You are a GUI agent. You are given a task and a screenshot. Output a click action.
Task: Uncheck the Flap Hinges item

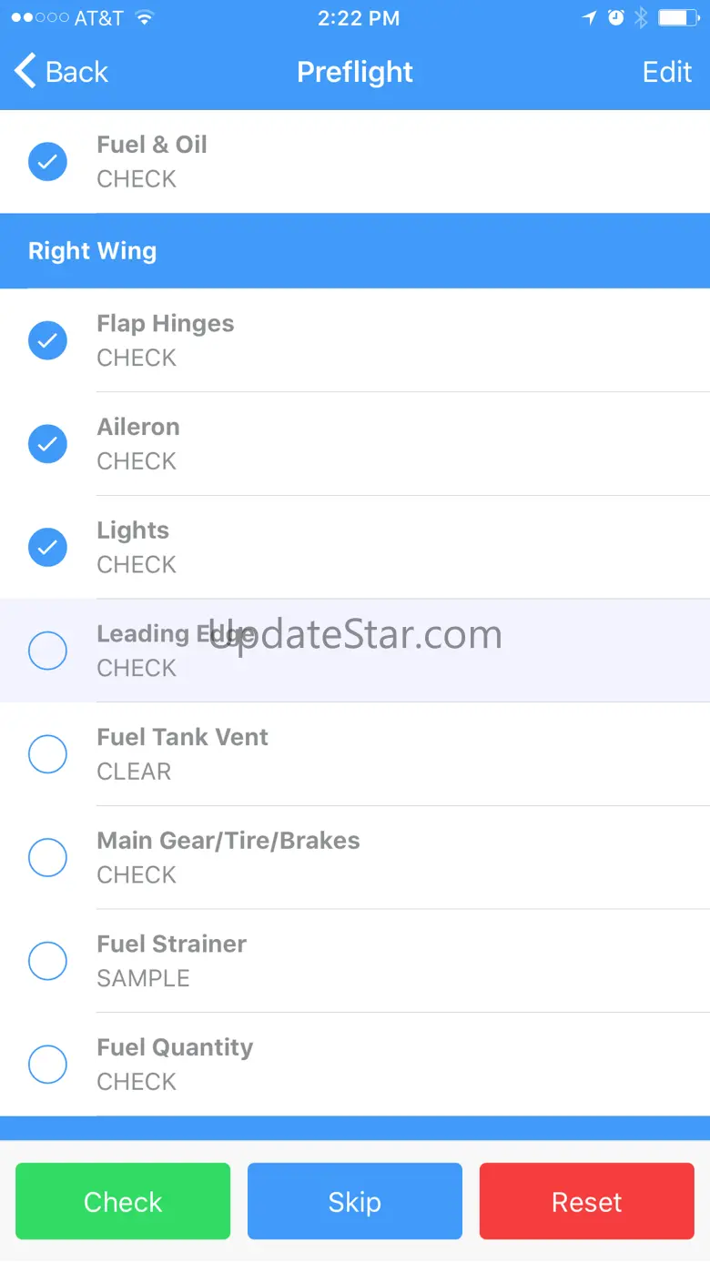click(x=47, y=340)
